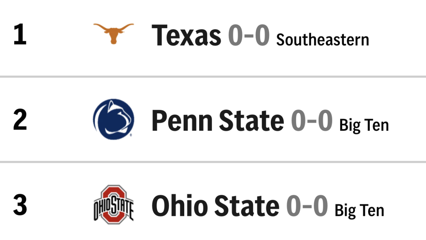Click the Penn State 0-0 record
This screenshot has width=426, height=240.
tap(312, 120)
